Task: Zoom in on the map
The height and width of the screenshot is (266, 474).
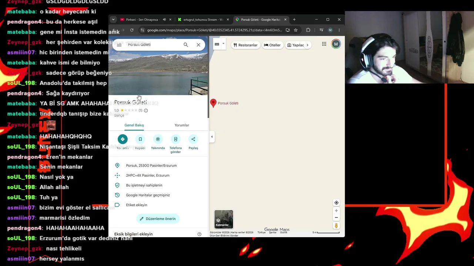Action: pyautogui.click(x=336, y=211)
